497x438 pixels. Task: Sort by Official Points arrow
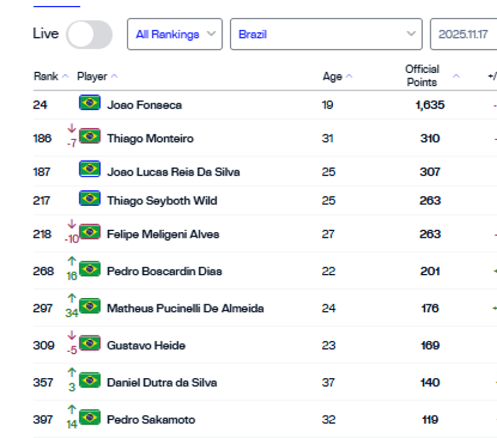(x=456, y=76)
